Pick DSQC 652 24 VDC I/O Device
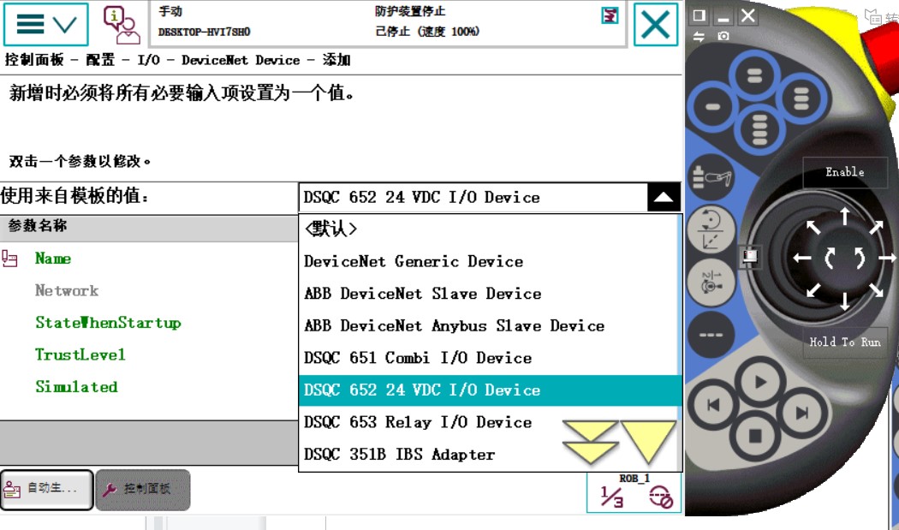 click(x=491, y=390)
